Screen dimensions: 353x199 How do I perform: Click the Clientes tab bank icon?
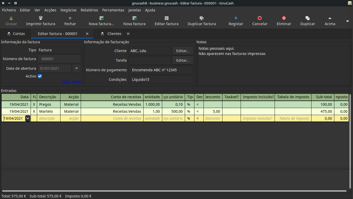103,34
